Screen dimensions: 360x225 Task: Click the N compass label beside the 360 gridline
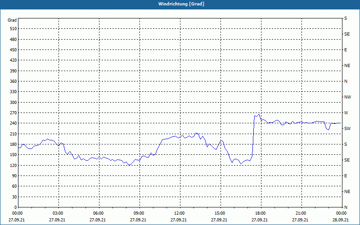(x=346, y=81)
